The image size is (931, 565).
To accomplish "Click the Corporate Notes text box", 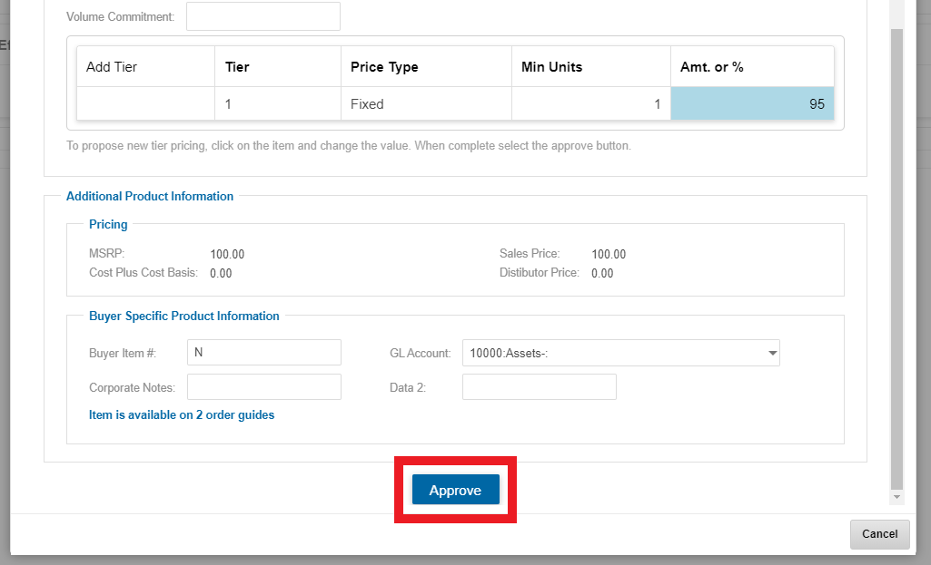I will click(x=263, y=387).
